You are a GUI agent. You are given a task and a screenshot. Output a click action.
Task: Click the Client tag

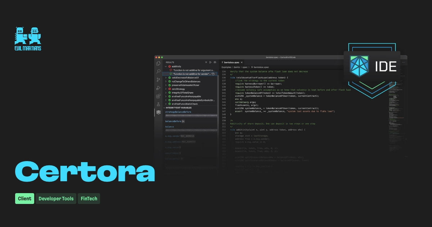(24, 199)
